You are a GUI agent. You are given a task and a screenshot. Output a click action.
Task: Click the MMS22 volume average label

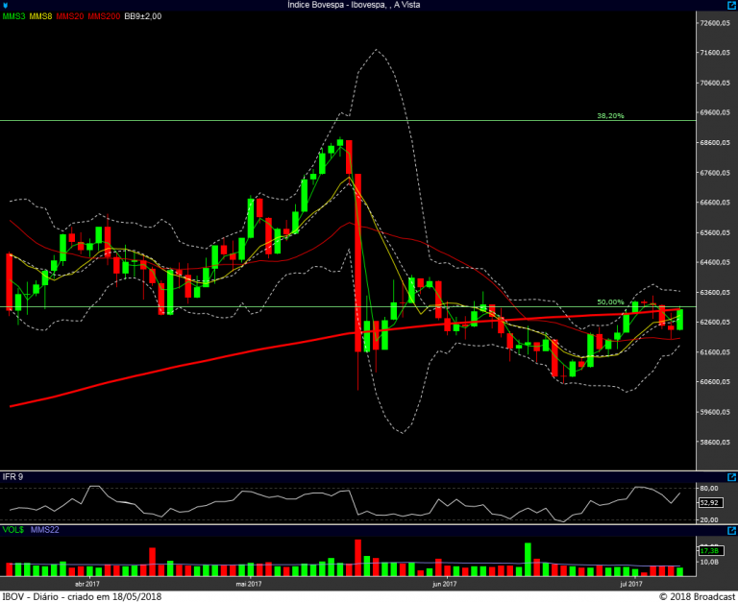(x=45, y=529)
